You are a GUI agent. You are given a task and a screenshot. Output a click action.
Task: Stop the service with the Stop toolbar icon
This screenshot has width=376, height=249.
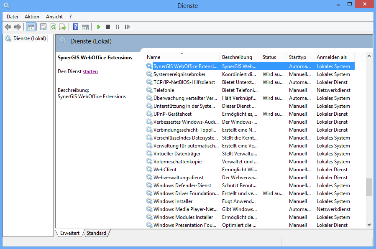pos(107,26)
